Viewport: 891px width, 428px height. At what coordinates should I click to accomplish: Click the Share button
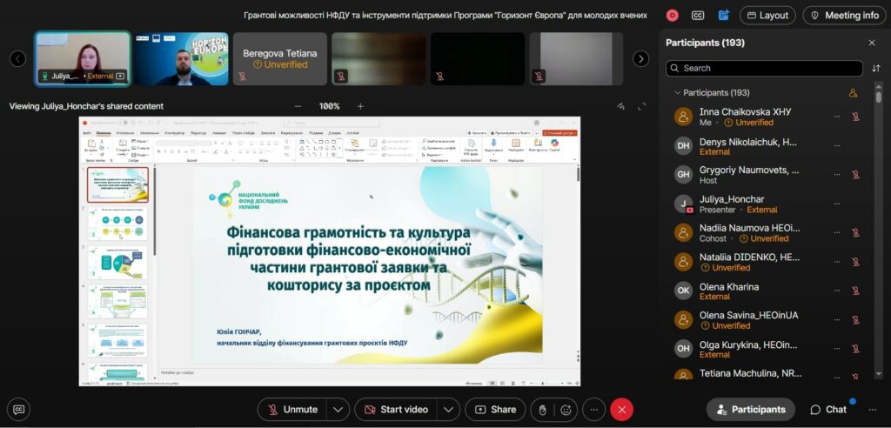click(x=495, y=410)
